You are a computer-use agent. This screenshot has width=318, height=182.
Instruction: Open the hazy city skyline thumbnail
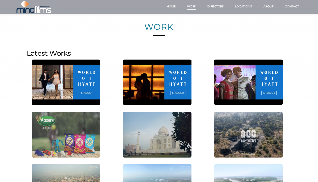click(x=66, y=173)
